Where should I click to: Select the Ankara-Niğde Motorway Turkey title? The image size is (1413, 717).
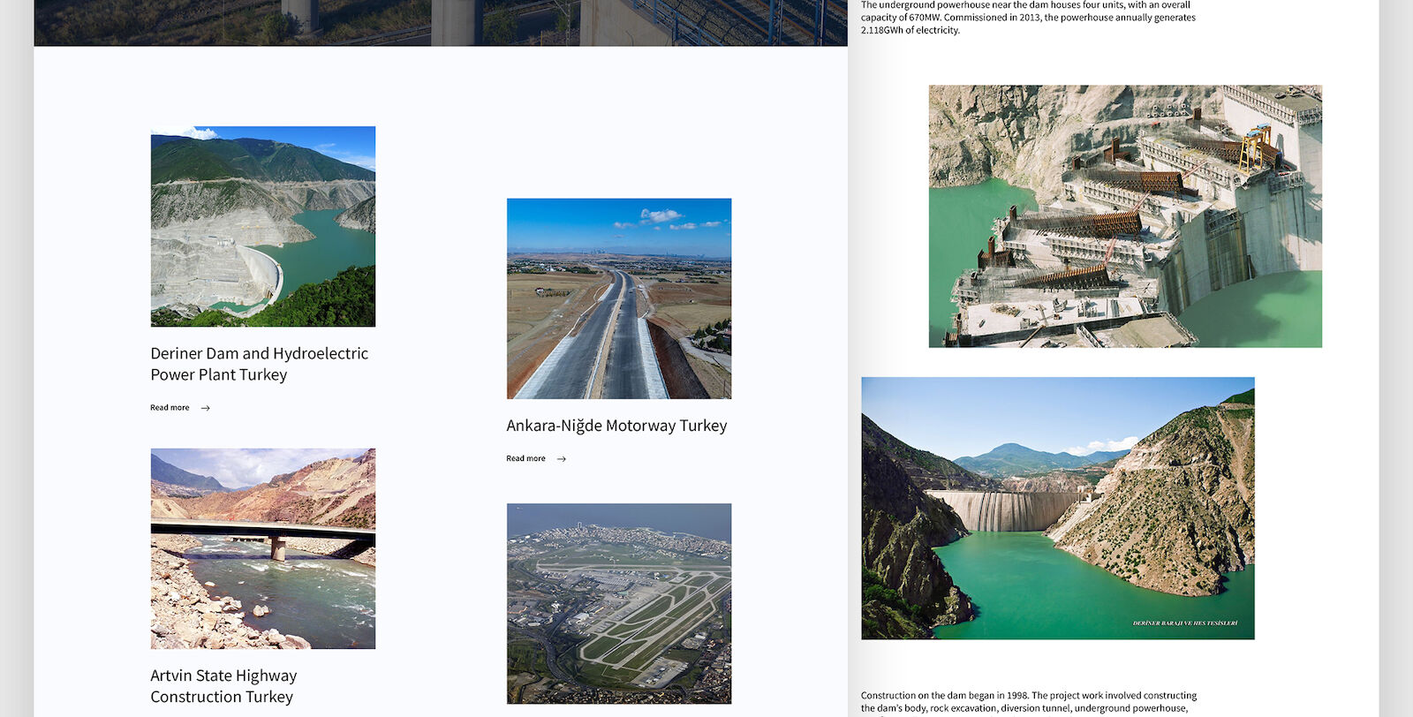coord(616,426)
